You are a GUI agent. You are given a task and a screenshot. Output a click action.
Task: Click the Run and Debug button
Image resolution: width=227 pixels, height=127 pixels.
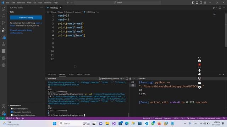point(26,18)
